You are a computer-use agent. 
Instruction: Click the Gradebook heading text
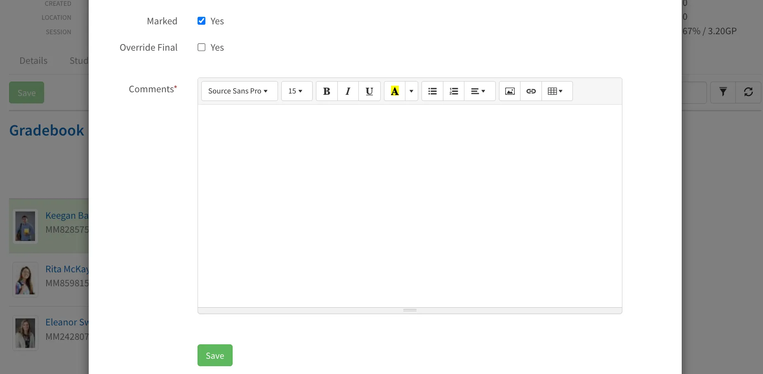47,131
